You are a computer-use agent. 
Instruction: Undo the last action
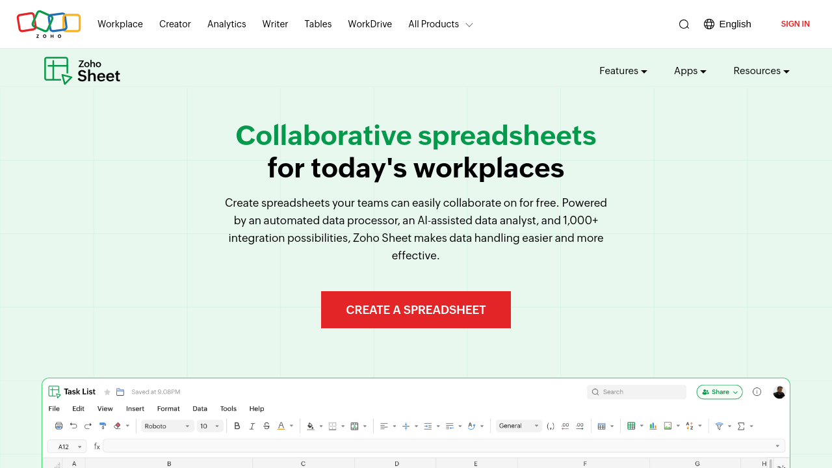pos(73,426)
